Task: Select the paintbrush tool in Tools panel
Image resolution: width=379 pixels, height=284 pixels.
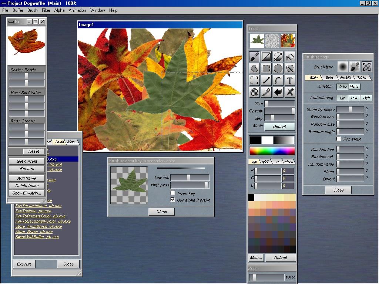Action: point(254,57)
